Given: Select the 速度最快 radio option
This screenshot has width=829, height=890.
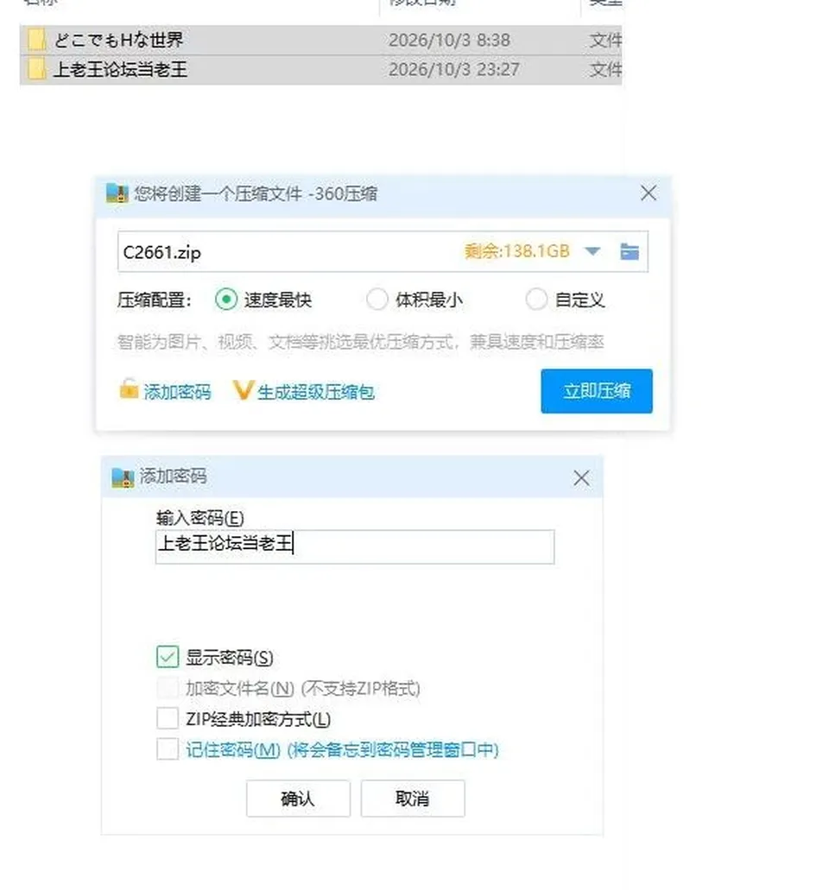Looking at the screenshot, I should [226, 300].
